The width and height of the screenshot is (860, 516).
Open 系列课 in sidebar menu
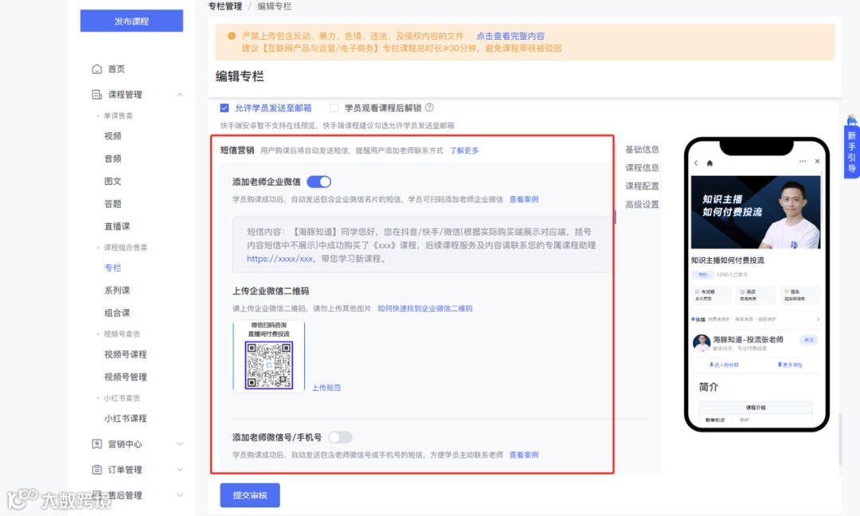tap(117, 291)
